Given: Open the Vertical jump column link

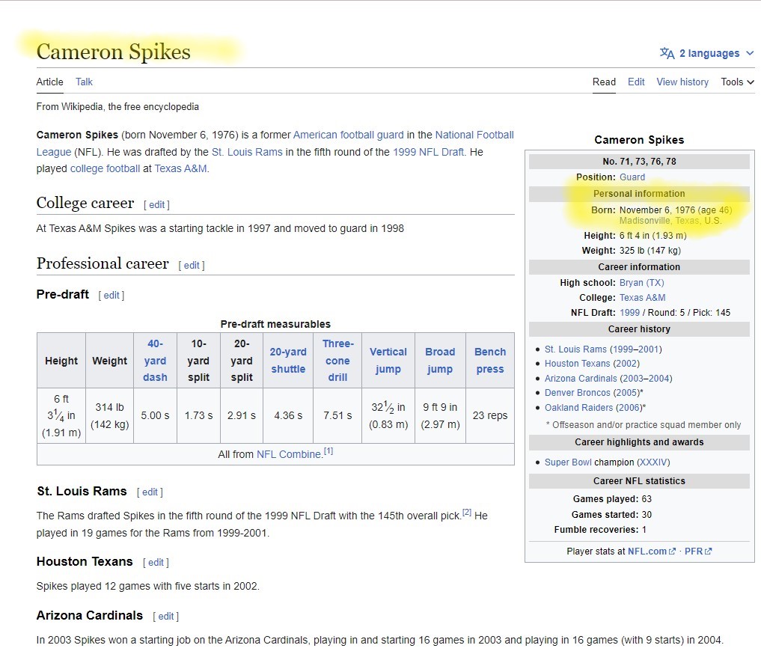Looking at the screenshot, I should [388, 361].
